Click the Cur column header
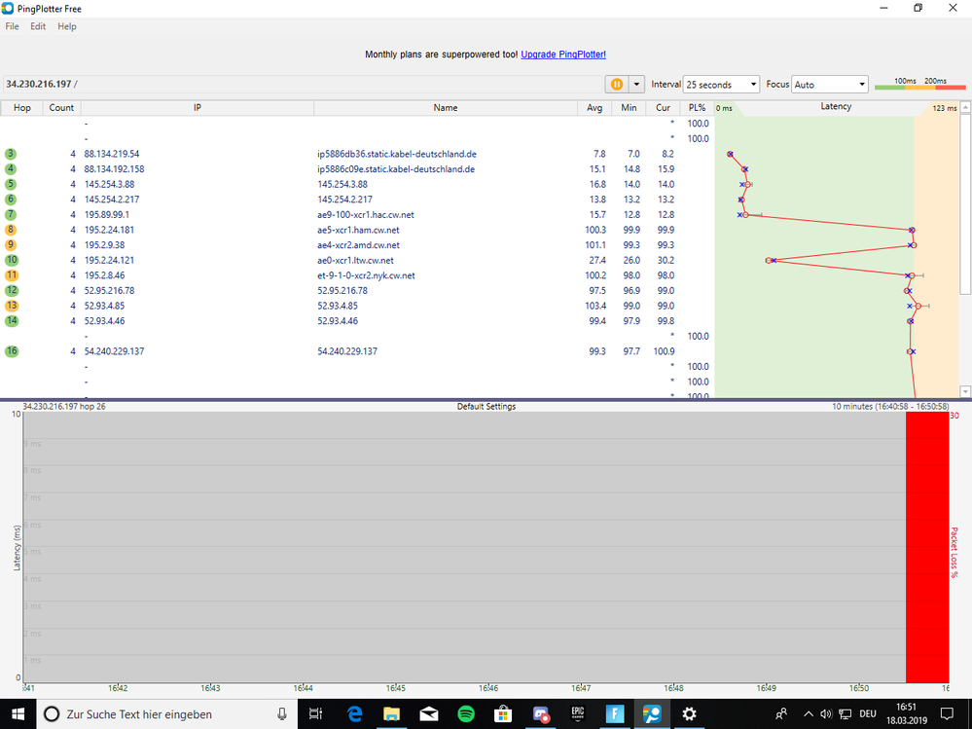This screenshot has height=729, width=972. coord(663,108)
